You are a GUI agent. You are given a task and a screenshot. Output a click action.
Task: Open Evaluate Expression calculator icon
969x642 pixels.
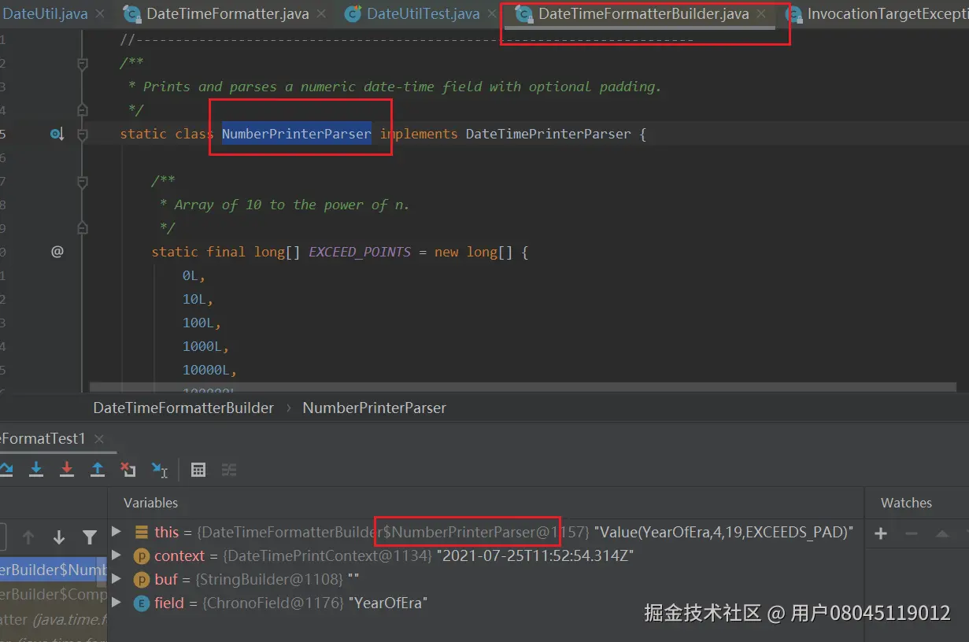coord(198,470)
